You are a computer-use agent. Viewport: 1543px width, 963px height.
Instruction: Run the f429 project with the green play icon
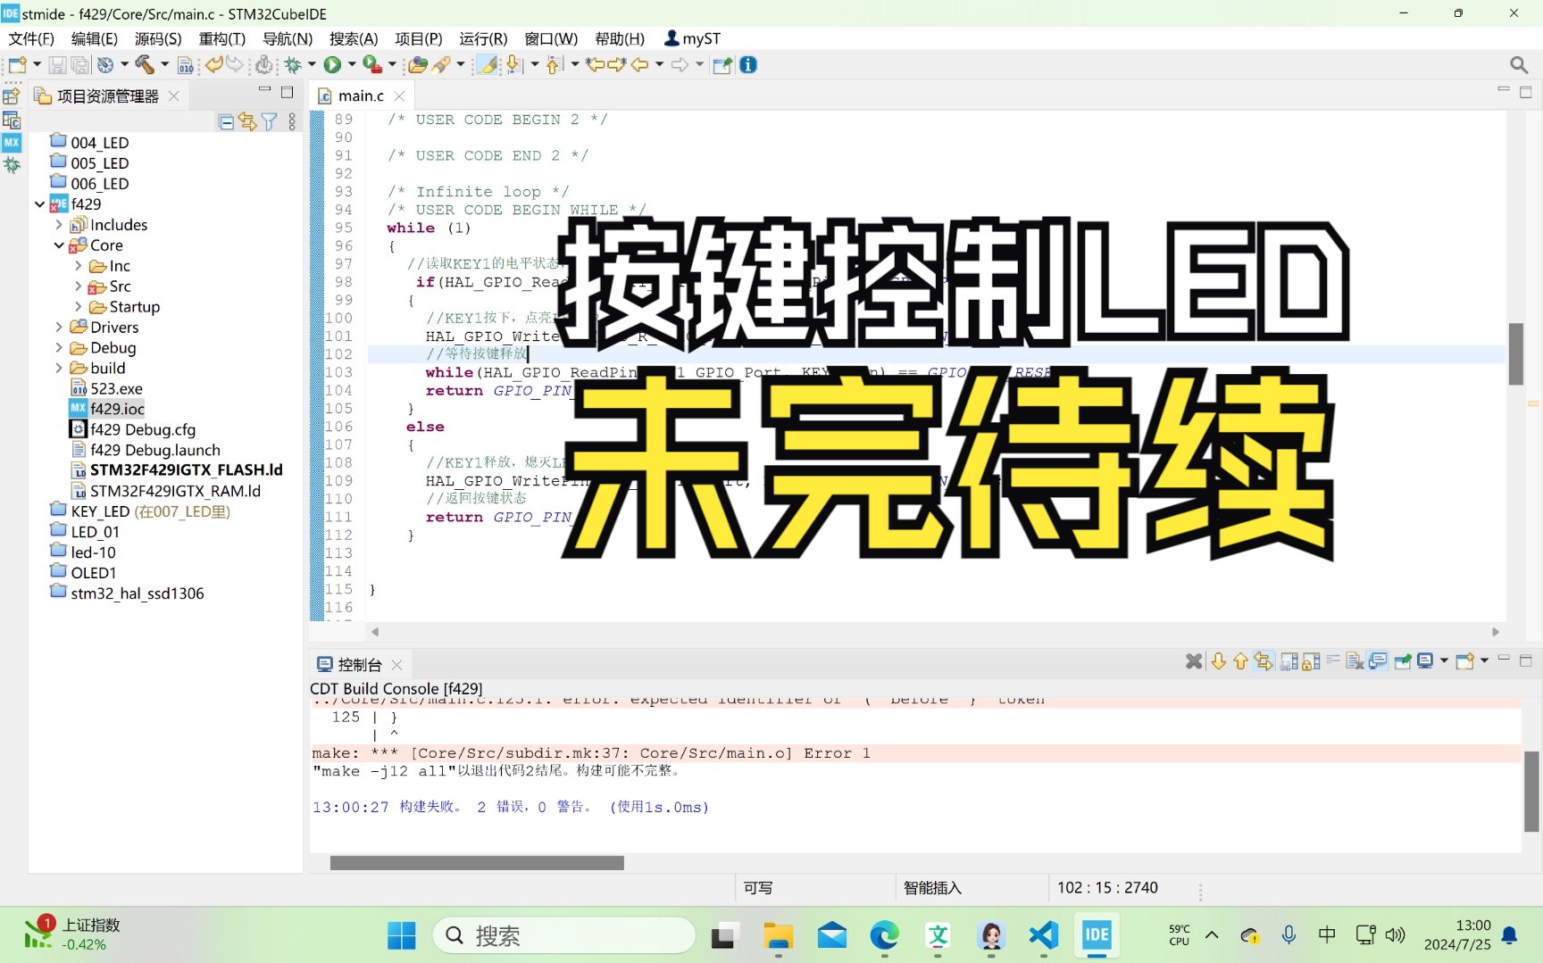[x=333, y=64]
